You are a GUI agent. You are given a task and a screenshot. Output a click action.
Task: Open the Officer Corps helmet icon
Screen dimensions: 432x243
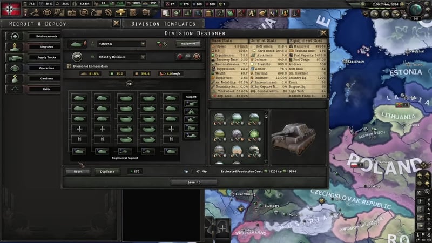tap(146, 12)
